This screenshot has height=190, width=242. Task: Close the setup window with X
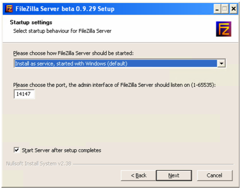pyautogui.click(x=233, y=9)
